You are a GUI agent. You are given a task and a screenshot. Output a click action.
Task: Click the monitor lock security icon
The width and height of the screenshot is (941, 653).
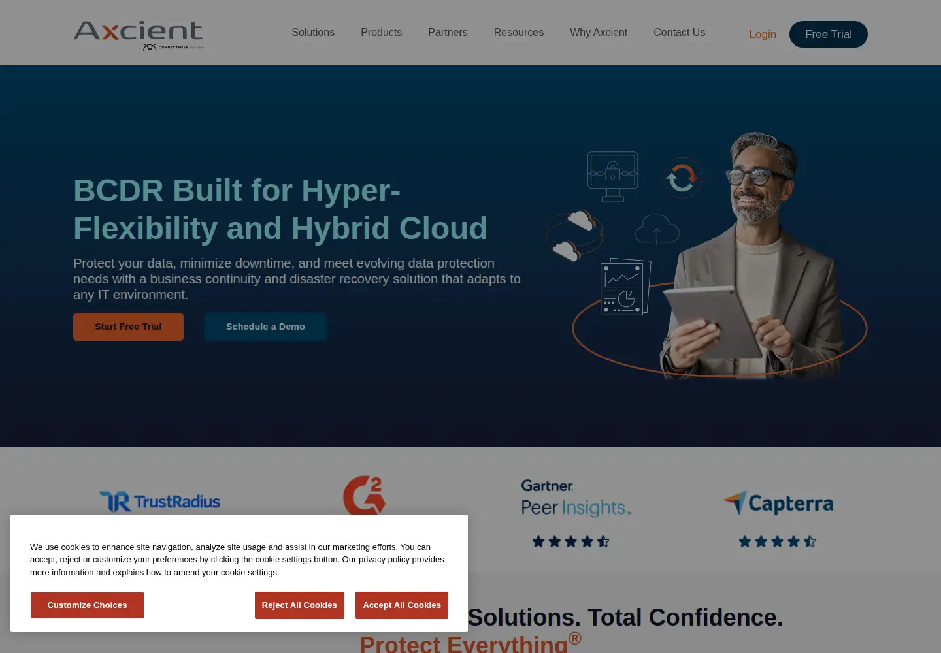click(x=612, y=176)
